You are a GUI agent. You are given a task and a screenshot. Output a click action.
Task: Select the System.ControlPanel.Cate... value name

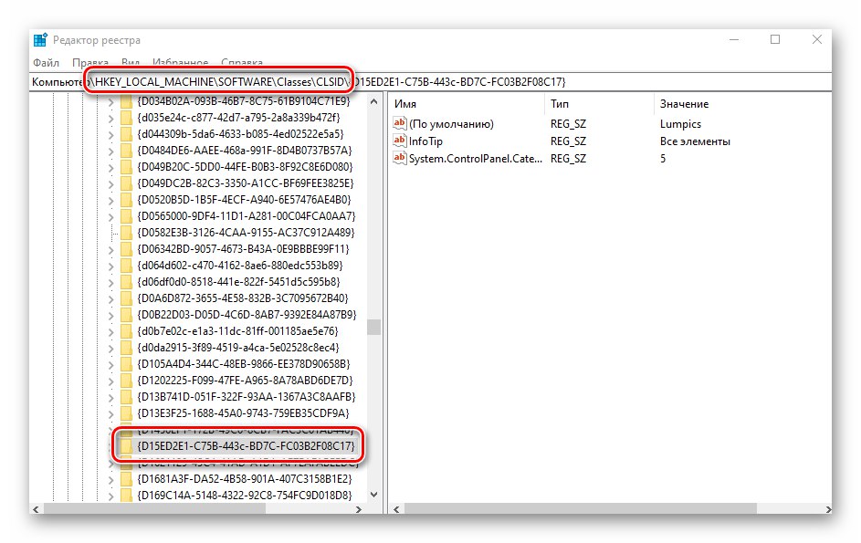click(x=476, y=159)
